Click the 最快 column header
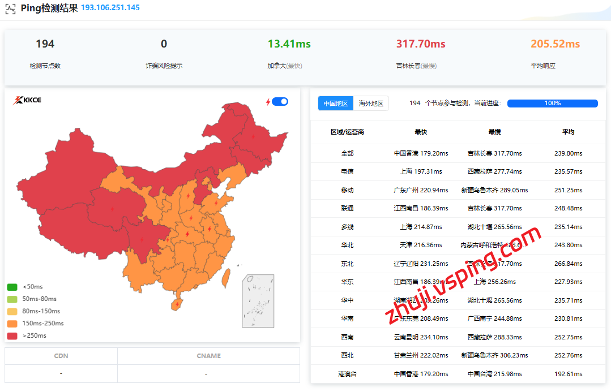This screenshot has height=392, width=611. pyautogui.click(x=421, y=132)
